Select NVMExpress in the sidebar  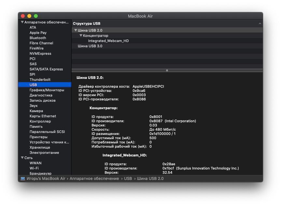tap(40, 53)
